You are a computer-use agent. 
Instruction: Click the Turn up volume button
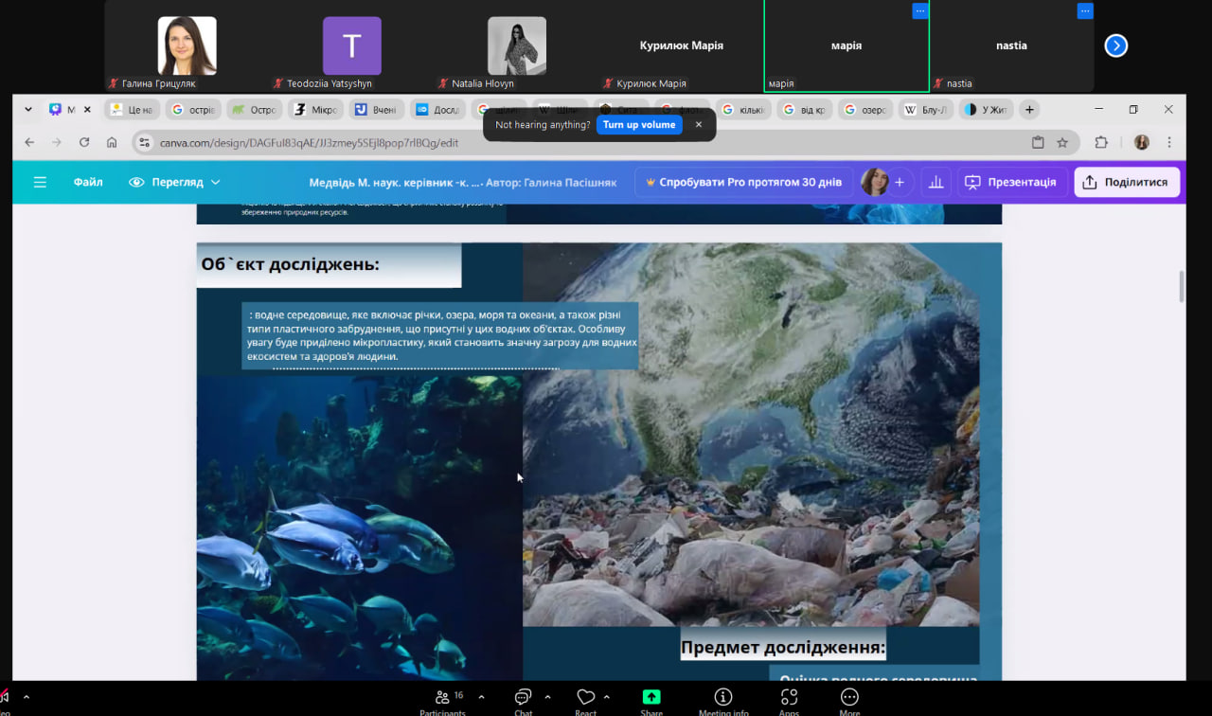(639, 125)
